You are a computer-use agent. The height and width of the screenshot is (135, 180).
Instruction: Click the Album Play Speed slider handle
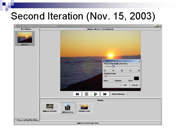113,66
